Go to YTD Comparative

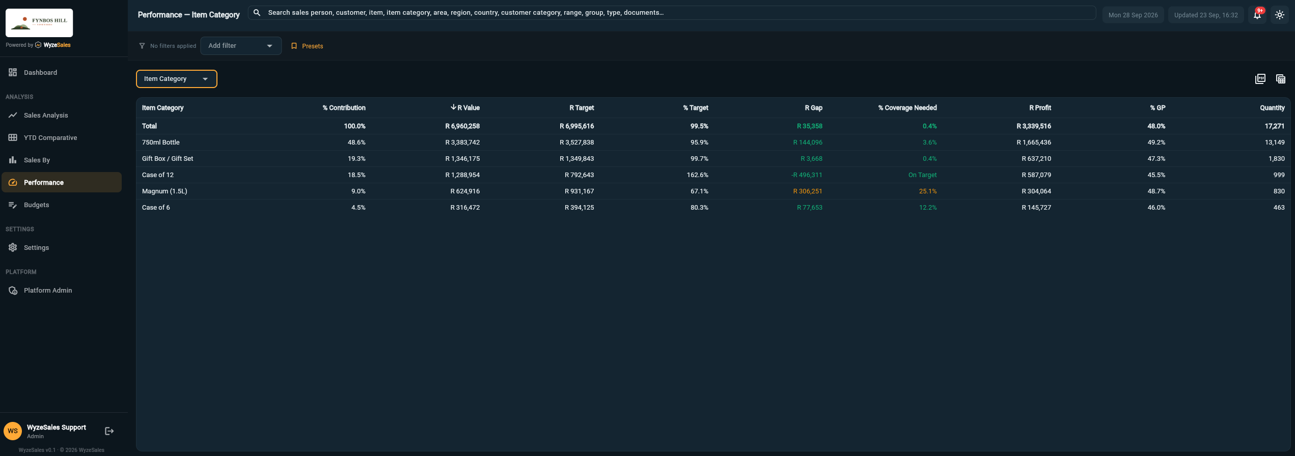[61, 137]
